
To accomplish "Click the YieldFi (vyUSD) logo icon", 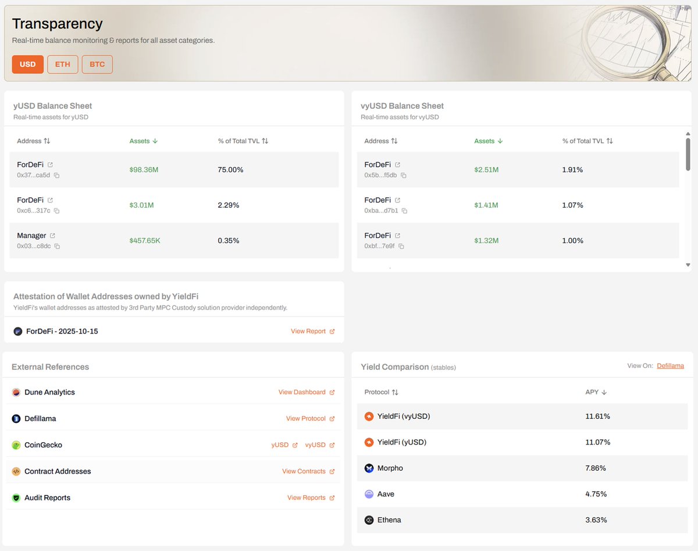I will [x=369, y=416].
